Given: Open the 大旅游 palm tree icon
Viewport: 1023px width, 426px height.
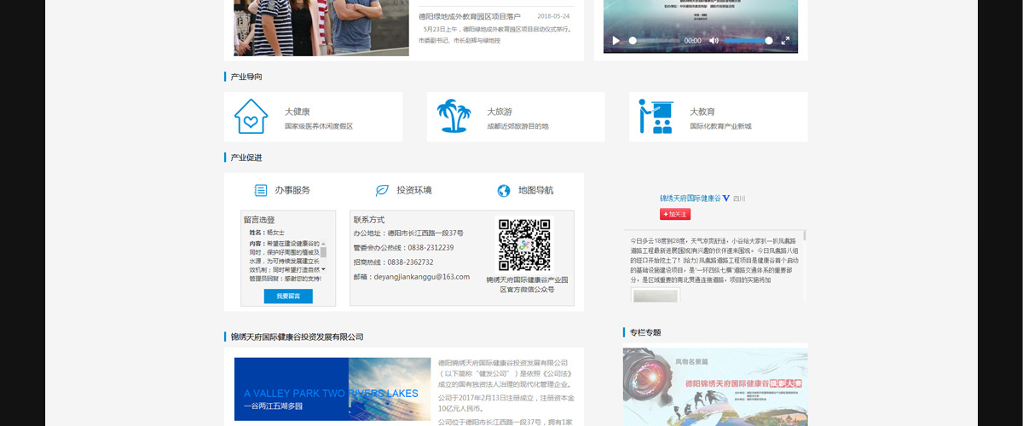Looking at the screenshot, I should point(454,116).
